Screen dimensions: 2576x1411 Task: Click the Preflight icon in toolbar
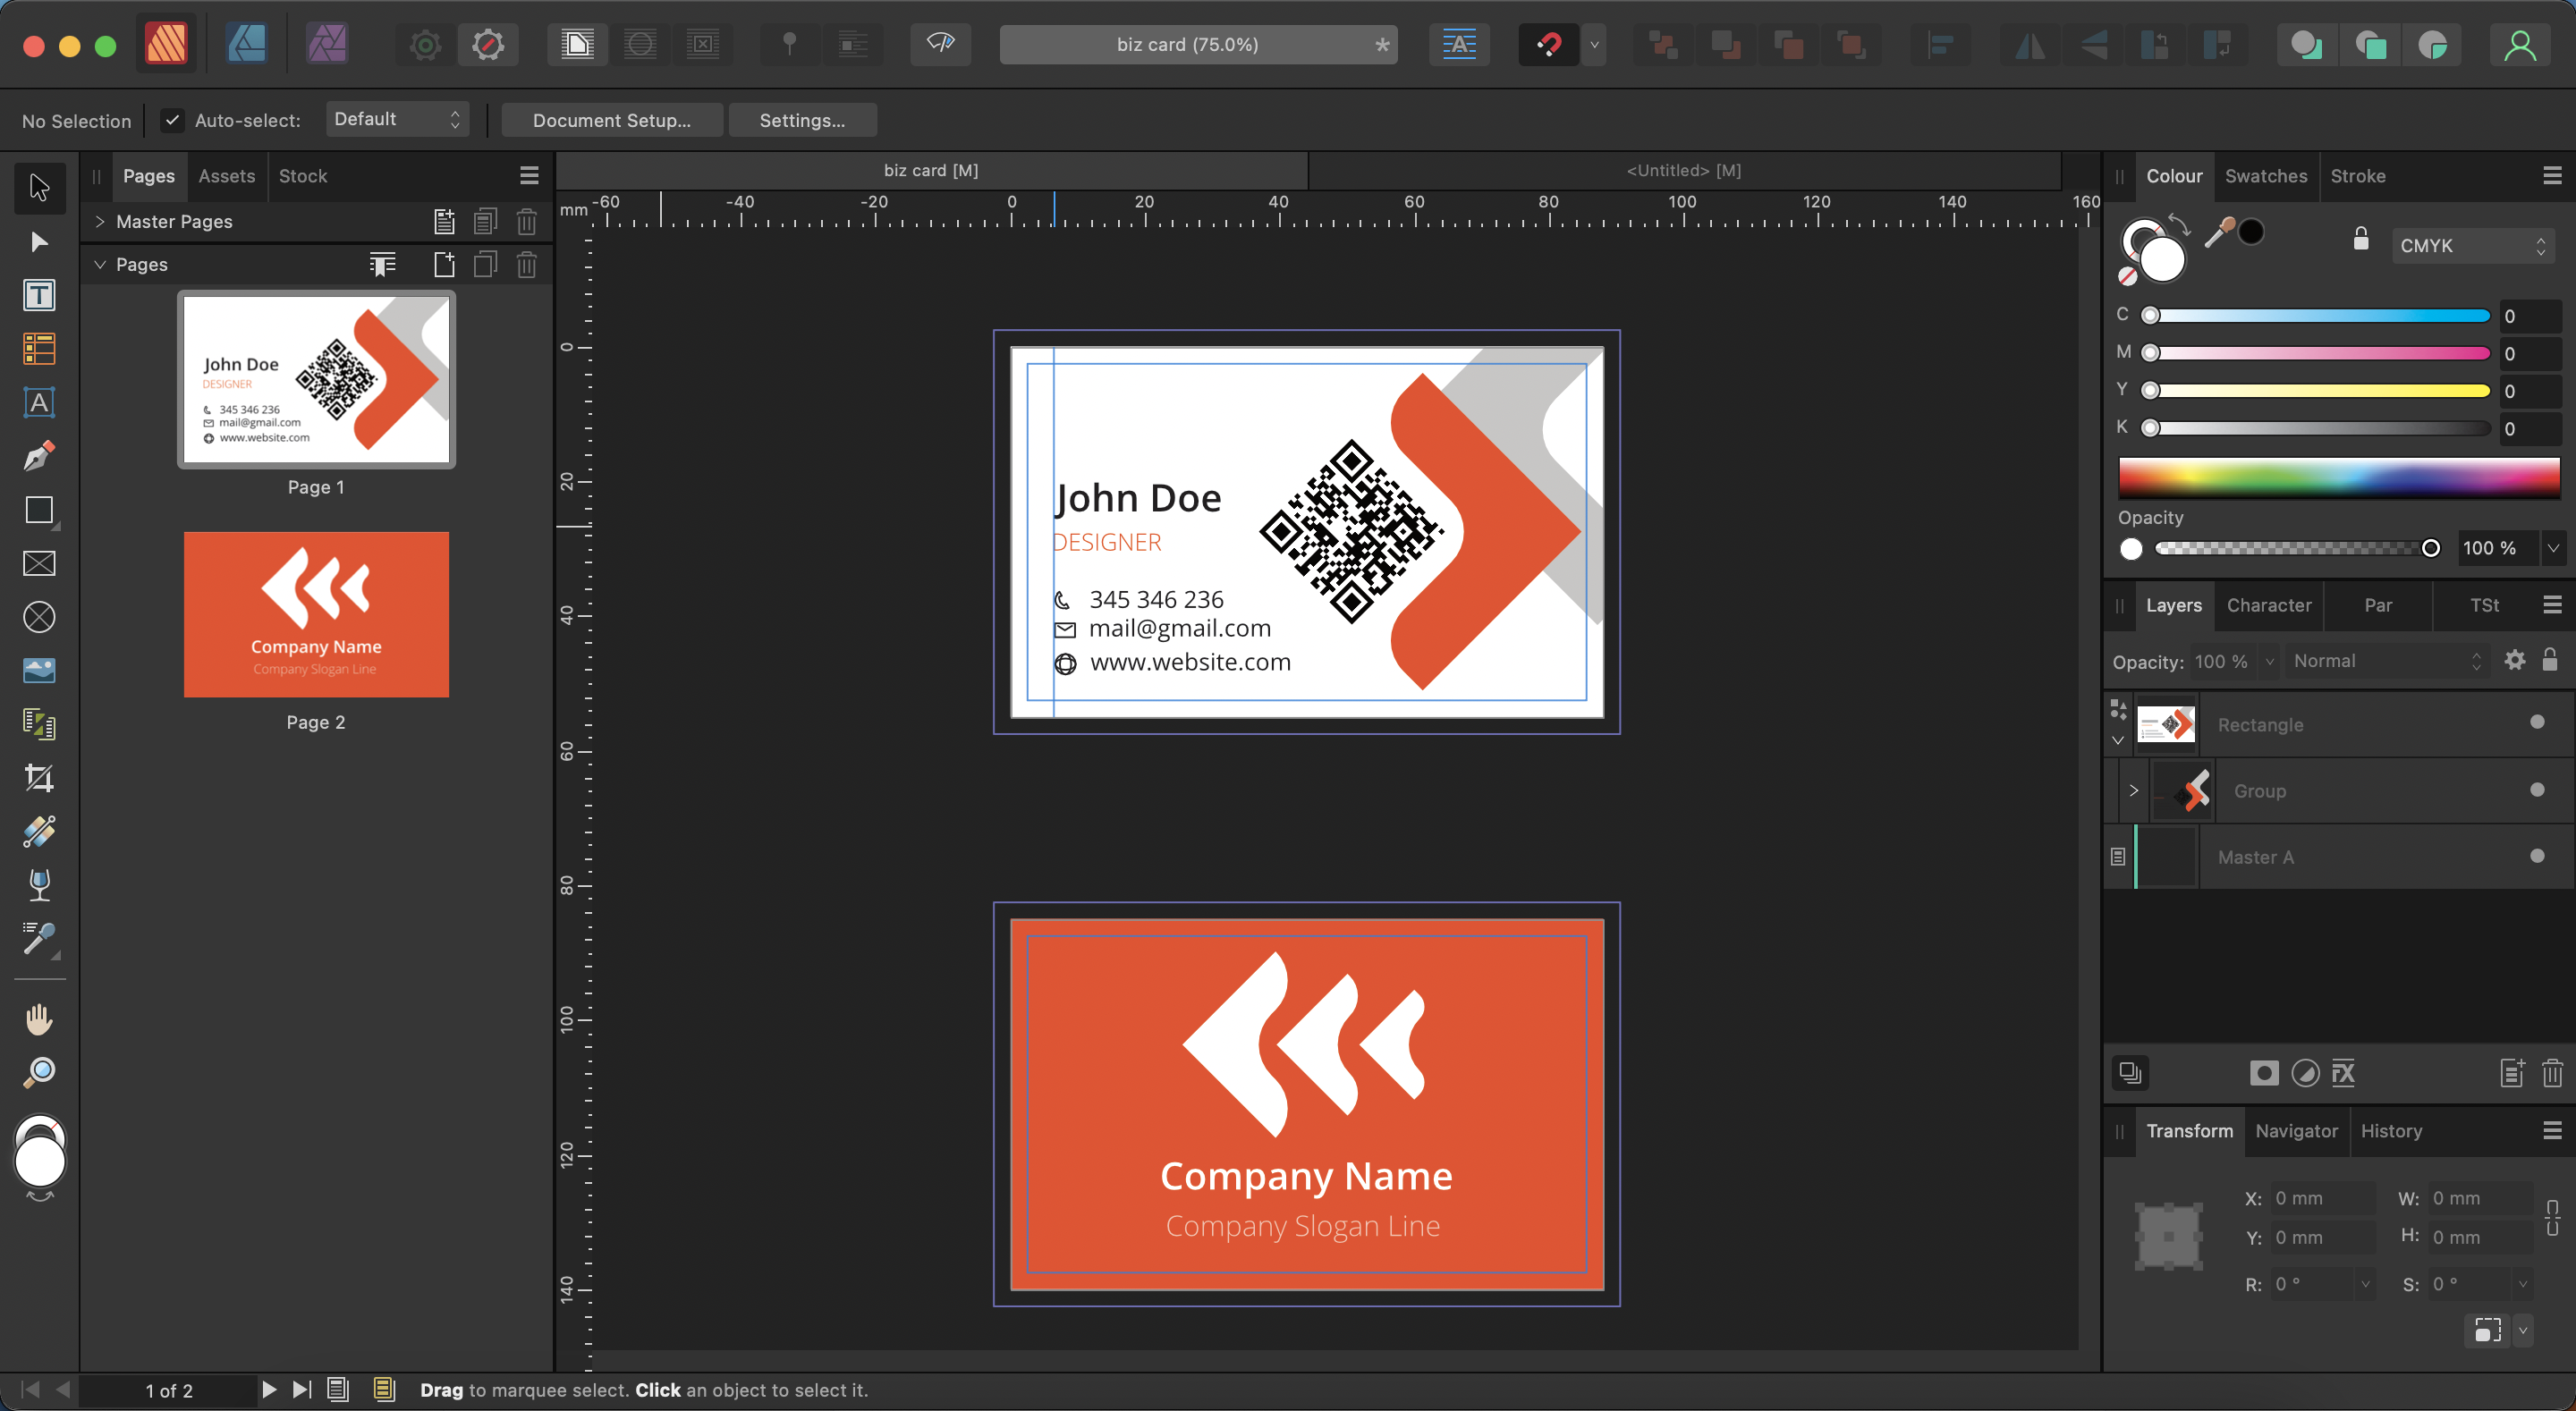coord(941,44)
